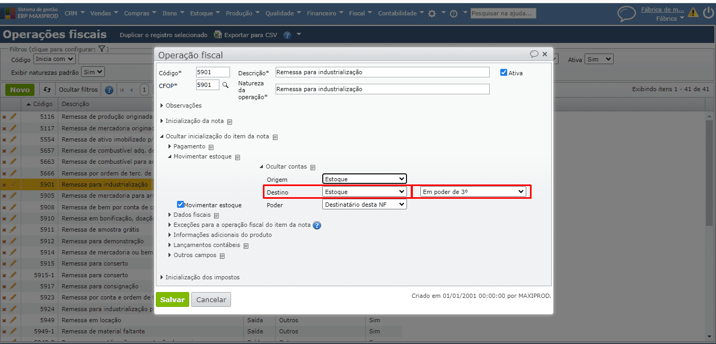Toggle the Ativa checkbox
Viewport: 716px width, 344px height.
pyautogui.click(x=503, y=73)
